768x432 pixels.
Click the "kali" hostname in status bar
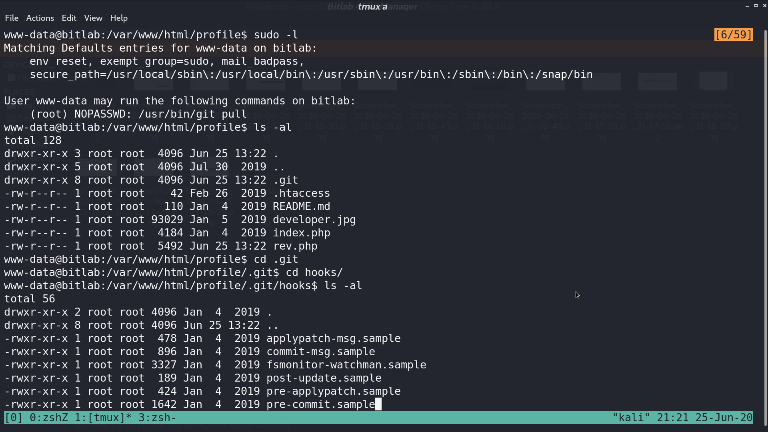(631, 418)
